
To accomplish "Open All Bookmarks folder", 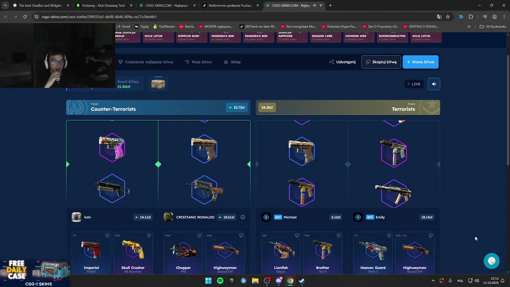I will (x=493, y=27).
